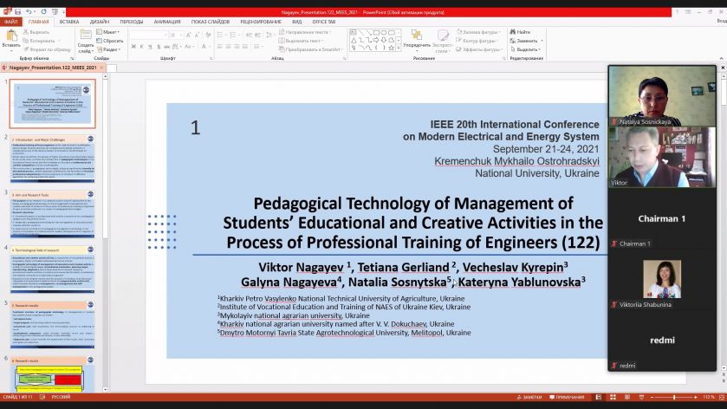Expand the Выделить select dropdown
The width and height of the screenshot is (727, 409).
point(525,49)
